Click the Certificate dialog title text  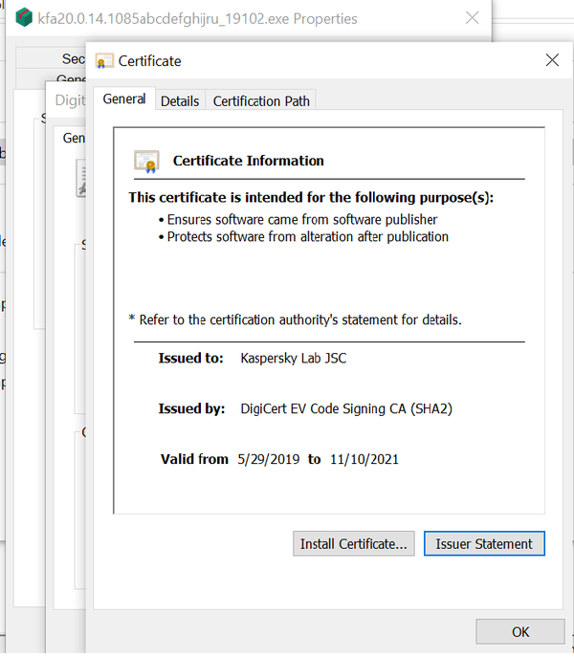tap(149, 61)
